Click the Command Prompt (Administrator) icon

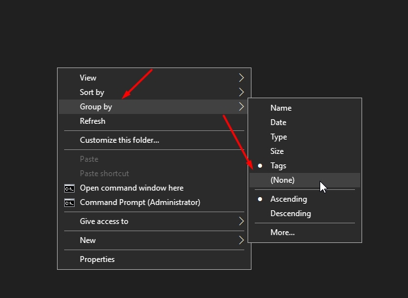(x=69, y=202)
